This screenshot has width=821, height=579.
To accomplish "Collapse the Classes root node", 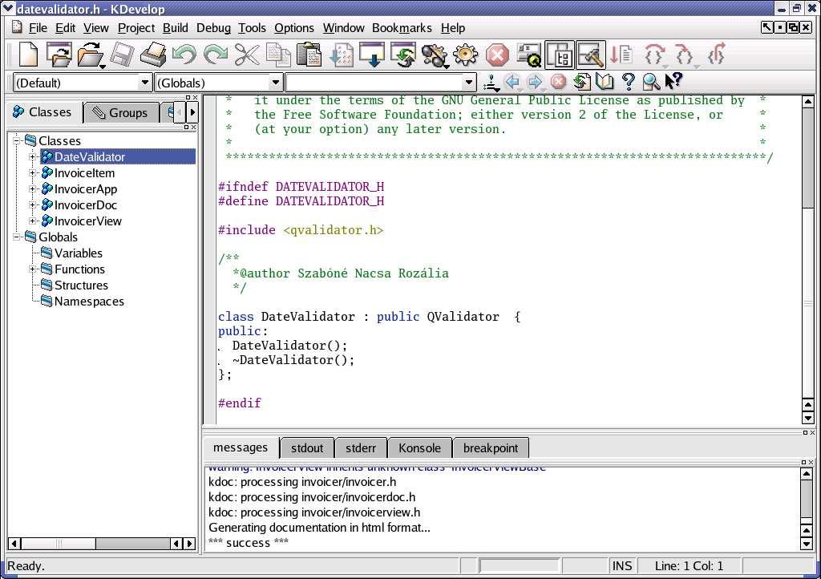I will [16, 141].
